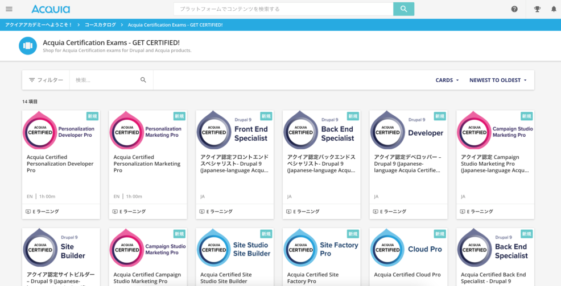This screenshot has height=286, width=561.
Task: Open アクイア認定 Campaign Studio Marketing Pro title
Action: tap(495, 163)
